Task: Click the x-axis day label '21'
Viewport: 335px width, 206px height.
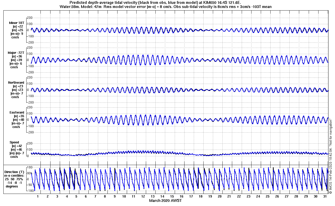Action: [x=230, y=196]
